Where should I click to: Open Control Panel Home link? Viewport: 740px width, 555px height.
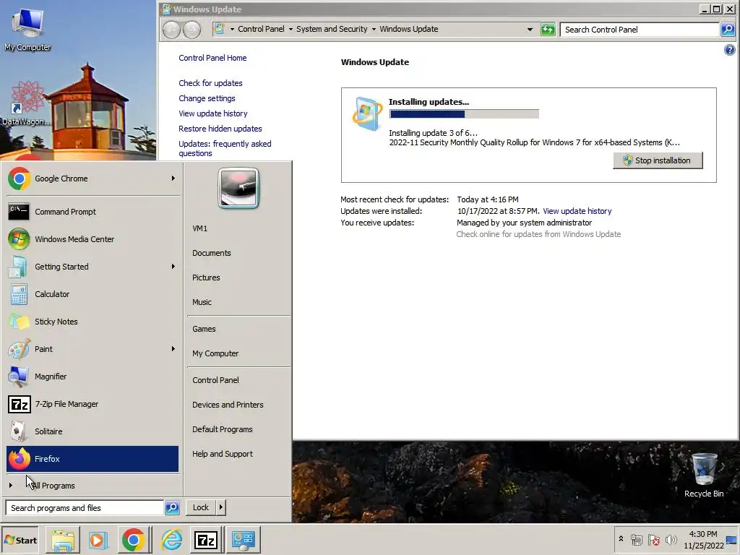click(x=212, y=58)
